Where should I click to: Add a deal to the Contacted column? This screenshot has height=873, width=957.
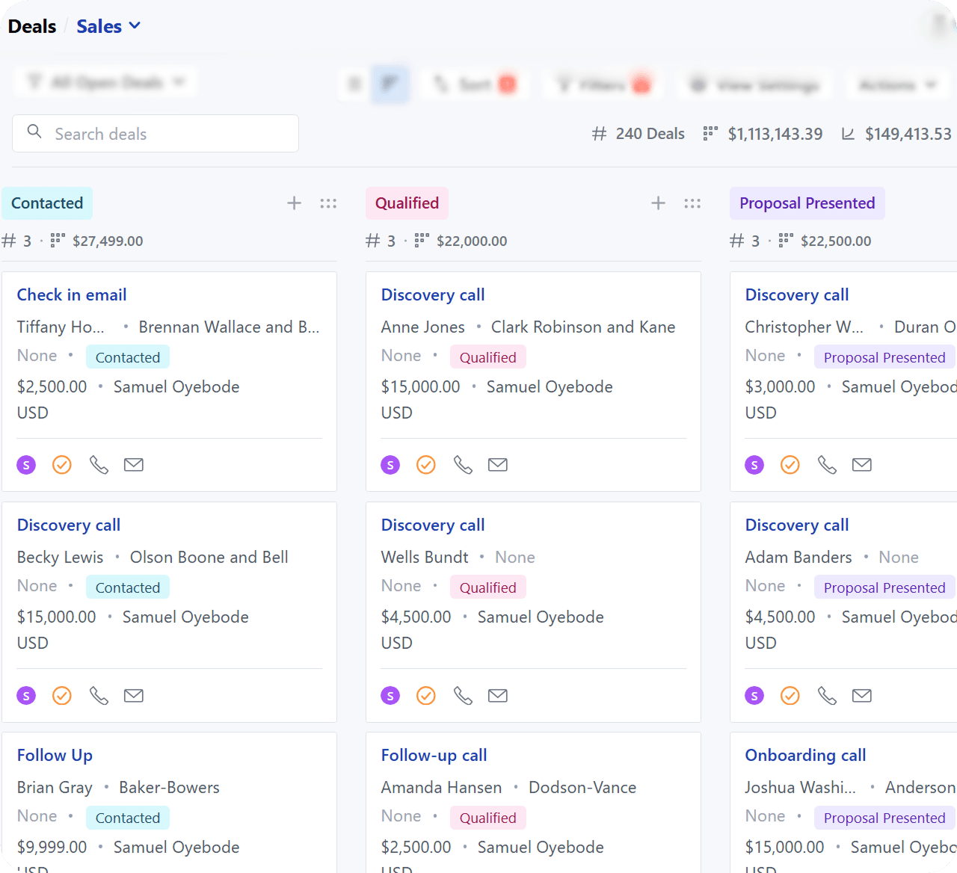coord(295,203)
